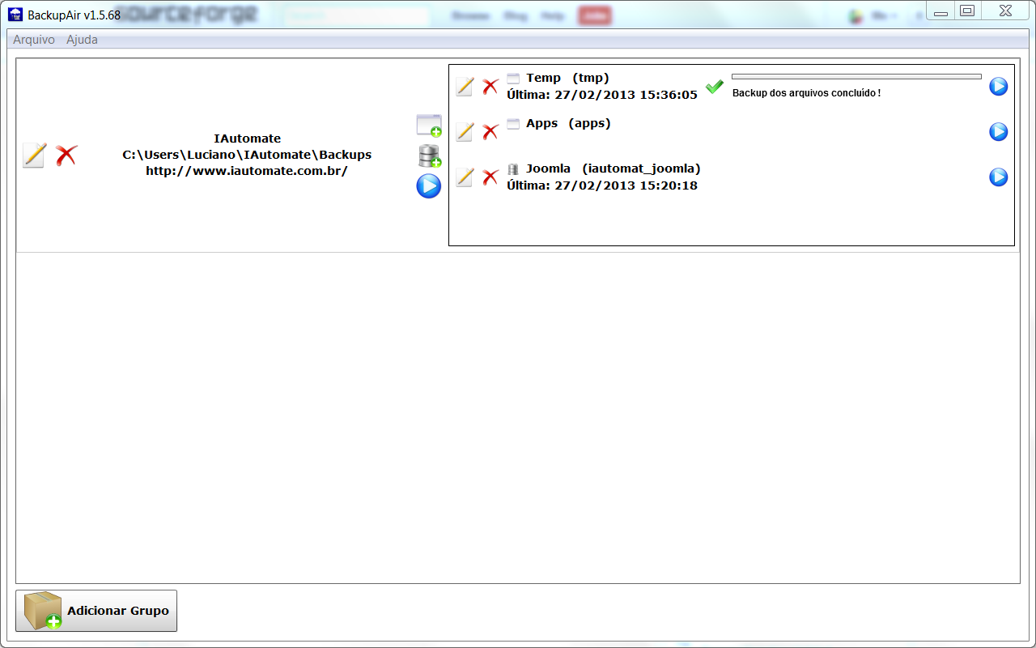Delete the IAutomate group with red X

click(x=66, y=155)
